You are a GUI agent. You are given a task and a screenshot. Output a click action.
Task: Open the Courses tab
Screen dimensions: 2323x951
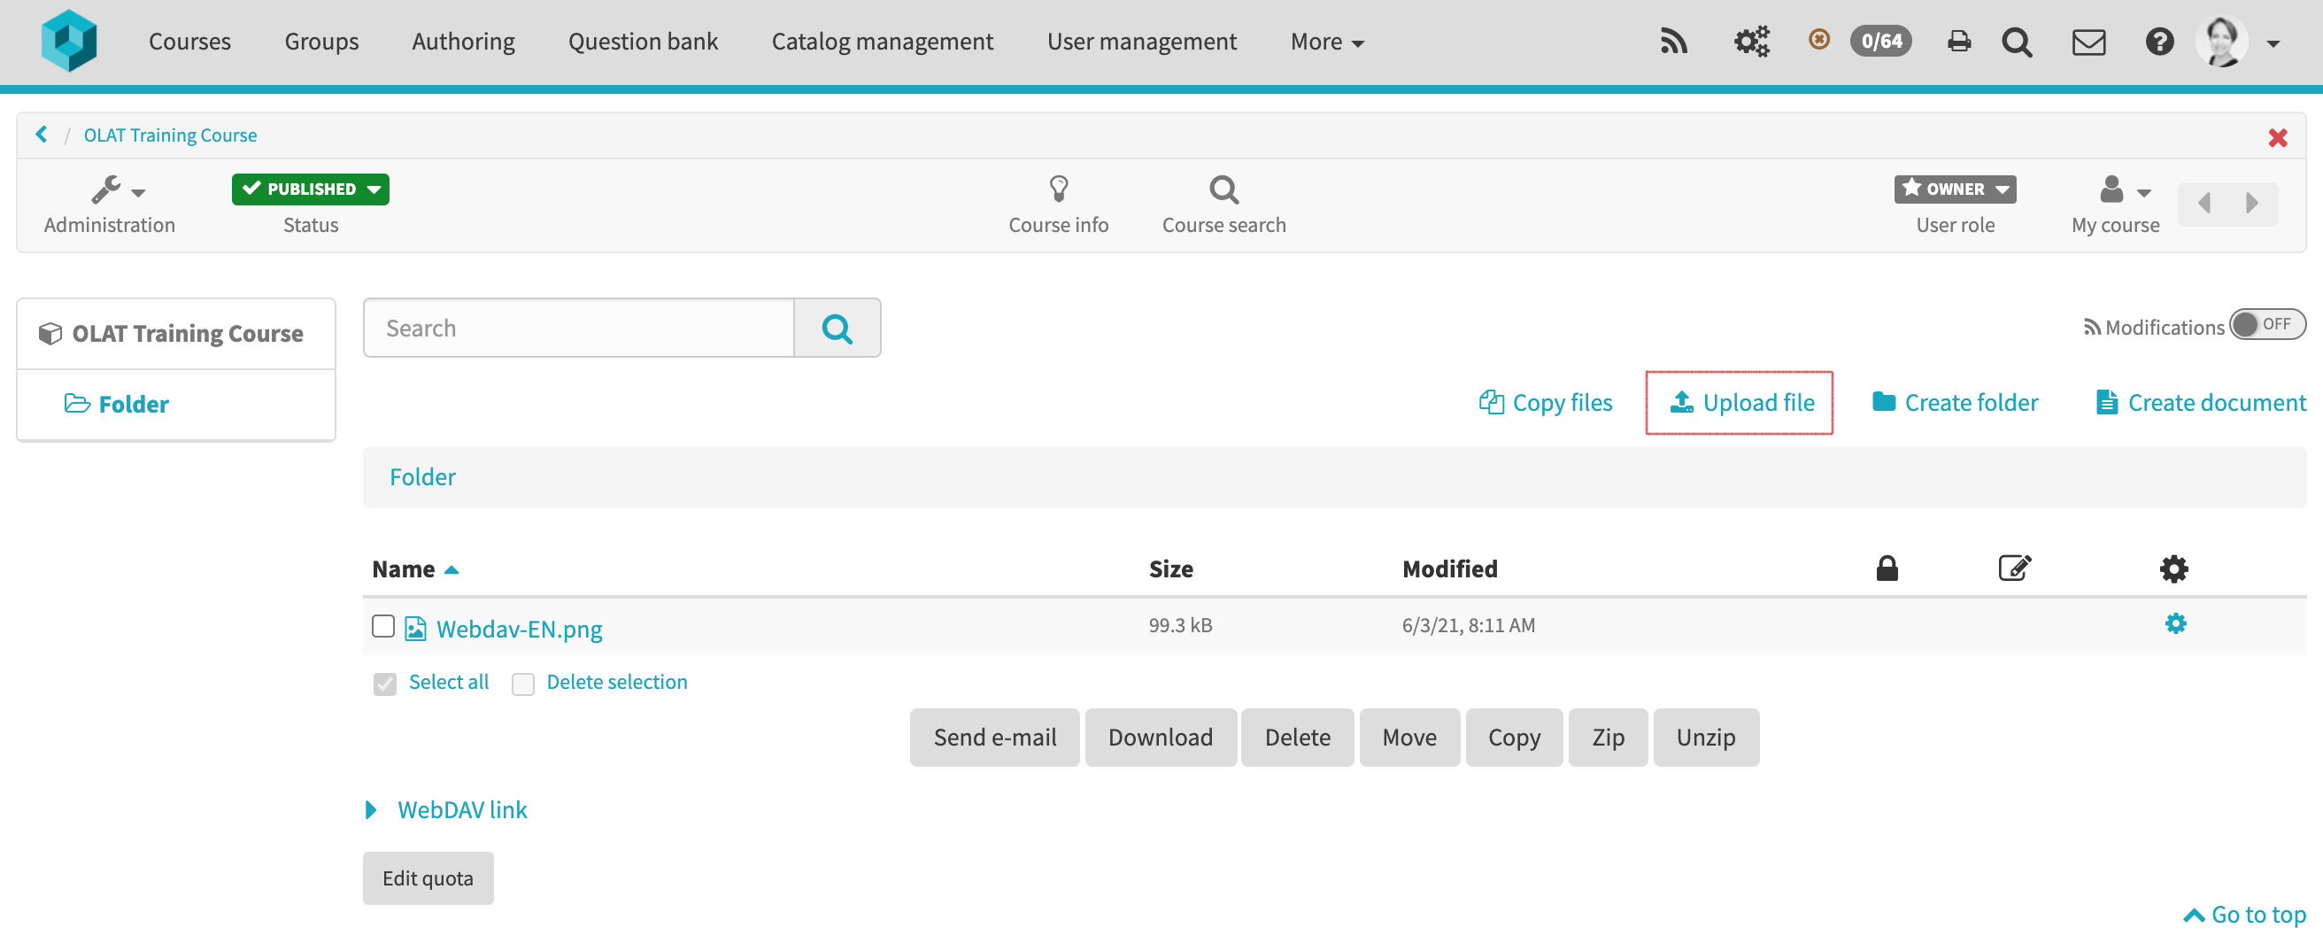(x=189, y=42)
